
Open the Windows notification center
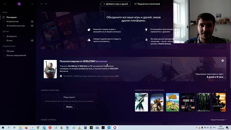pyautogui.click(x=227, y=127)
